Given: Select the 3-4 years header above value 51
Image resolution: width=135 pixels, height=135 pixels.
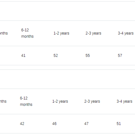Looking at the screenshot, I should [124, 102].
